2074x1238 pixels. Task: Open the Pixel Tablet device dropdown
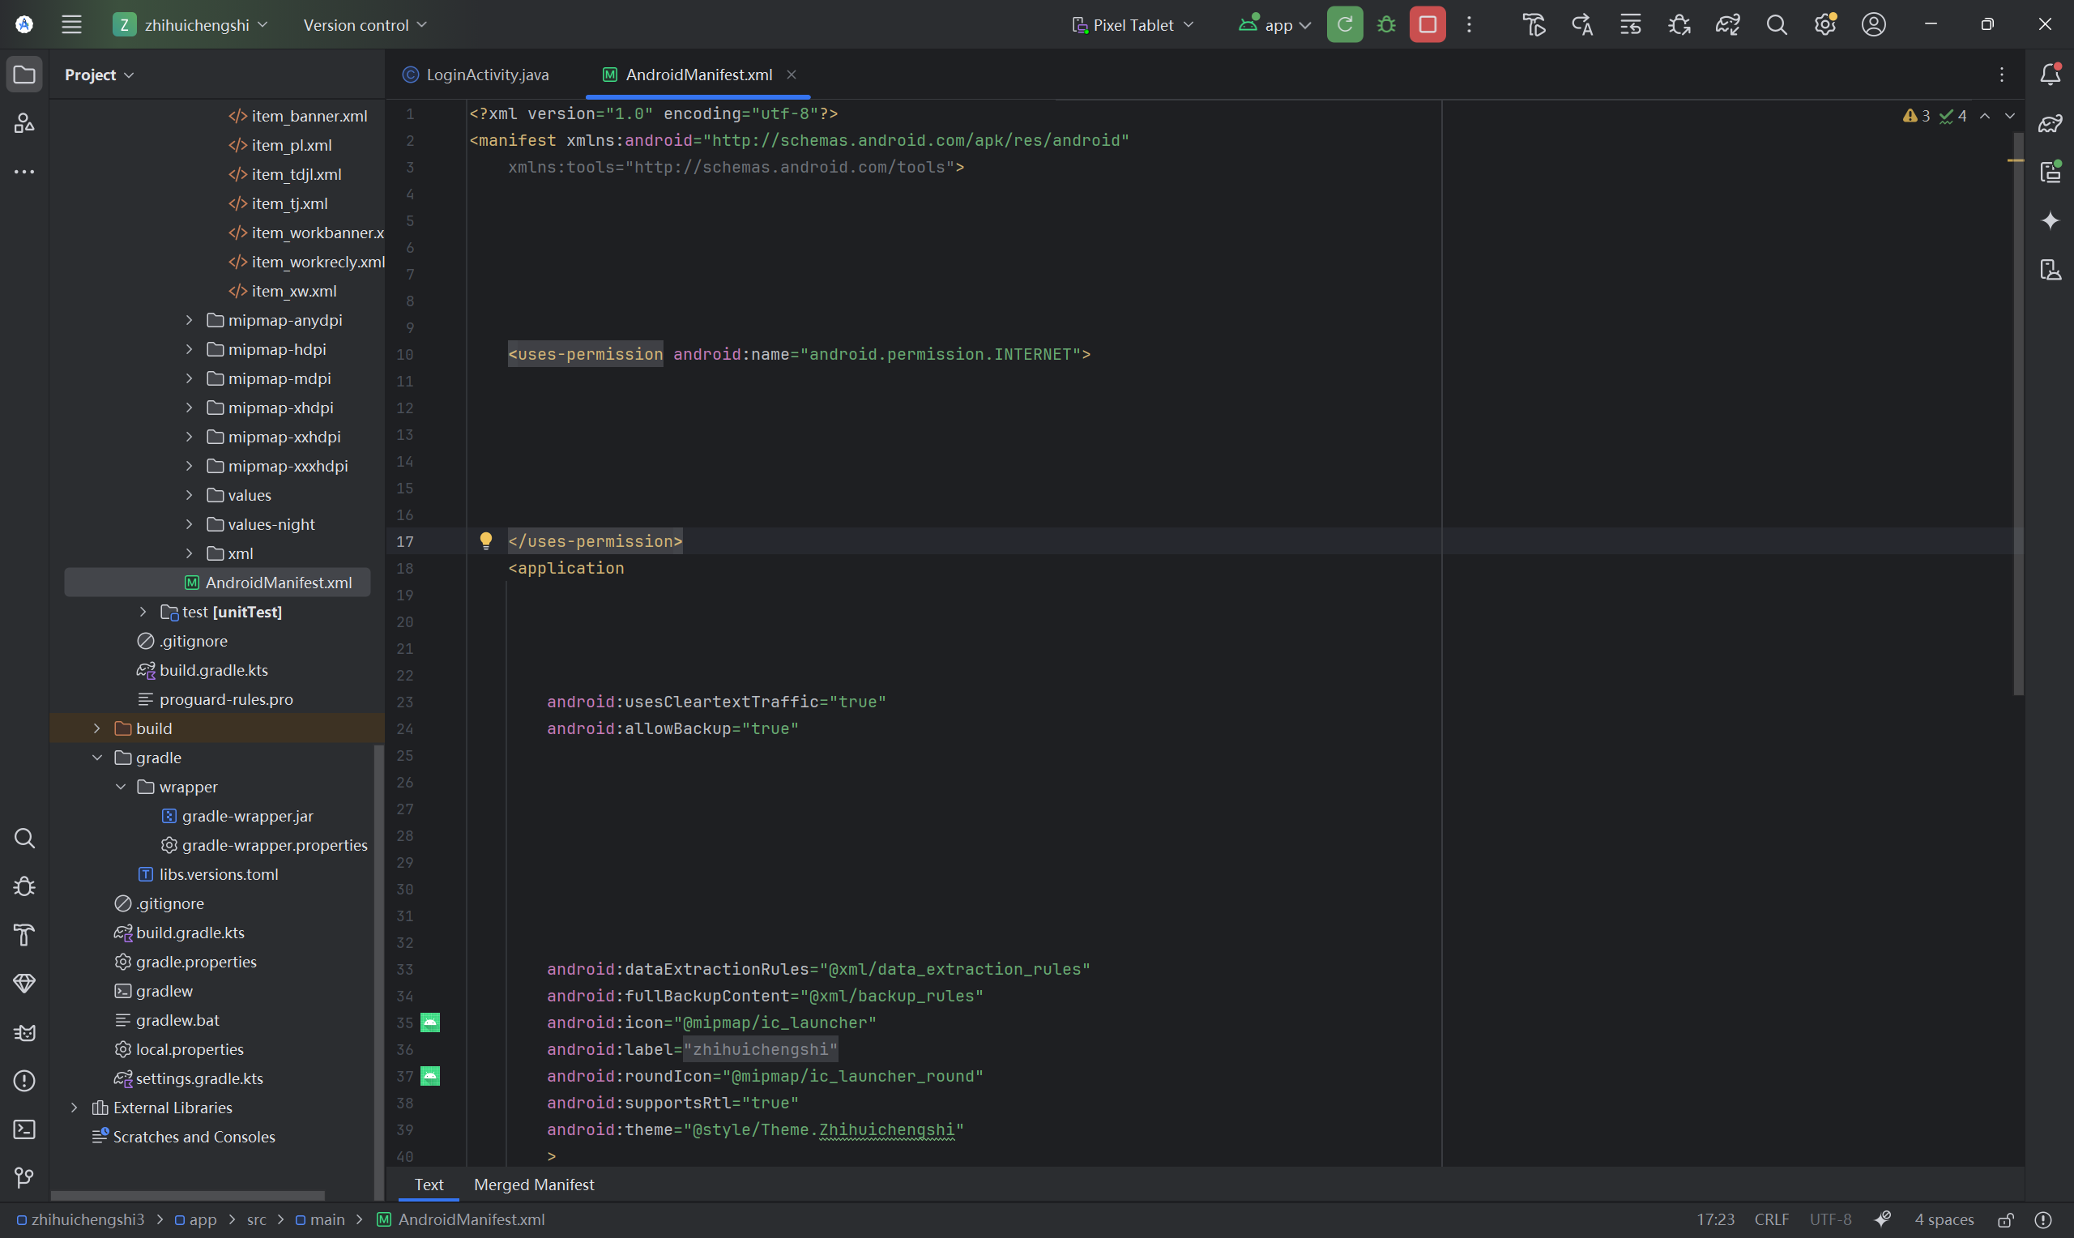point(1132,25)
